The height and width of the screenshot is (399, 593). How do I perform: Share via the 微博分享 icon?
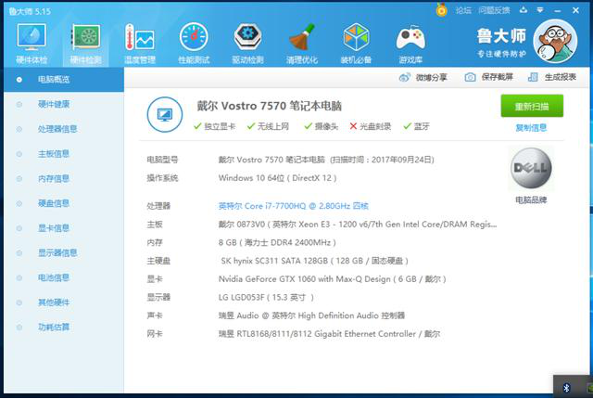point(405,78)
